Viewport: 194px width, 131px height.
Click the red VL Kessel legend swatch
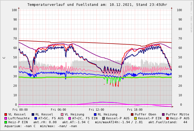6,114
